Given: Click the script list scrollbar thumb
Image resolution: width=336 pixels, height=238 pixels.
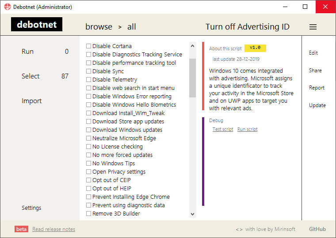Looking at the screenshot, I should pyautogui.click(x=192, y=78).
